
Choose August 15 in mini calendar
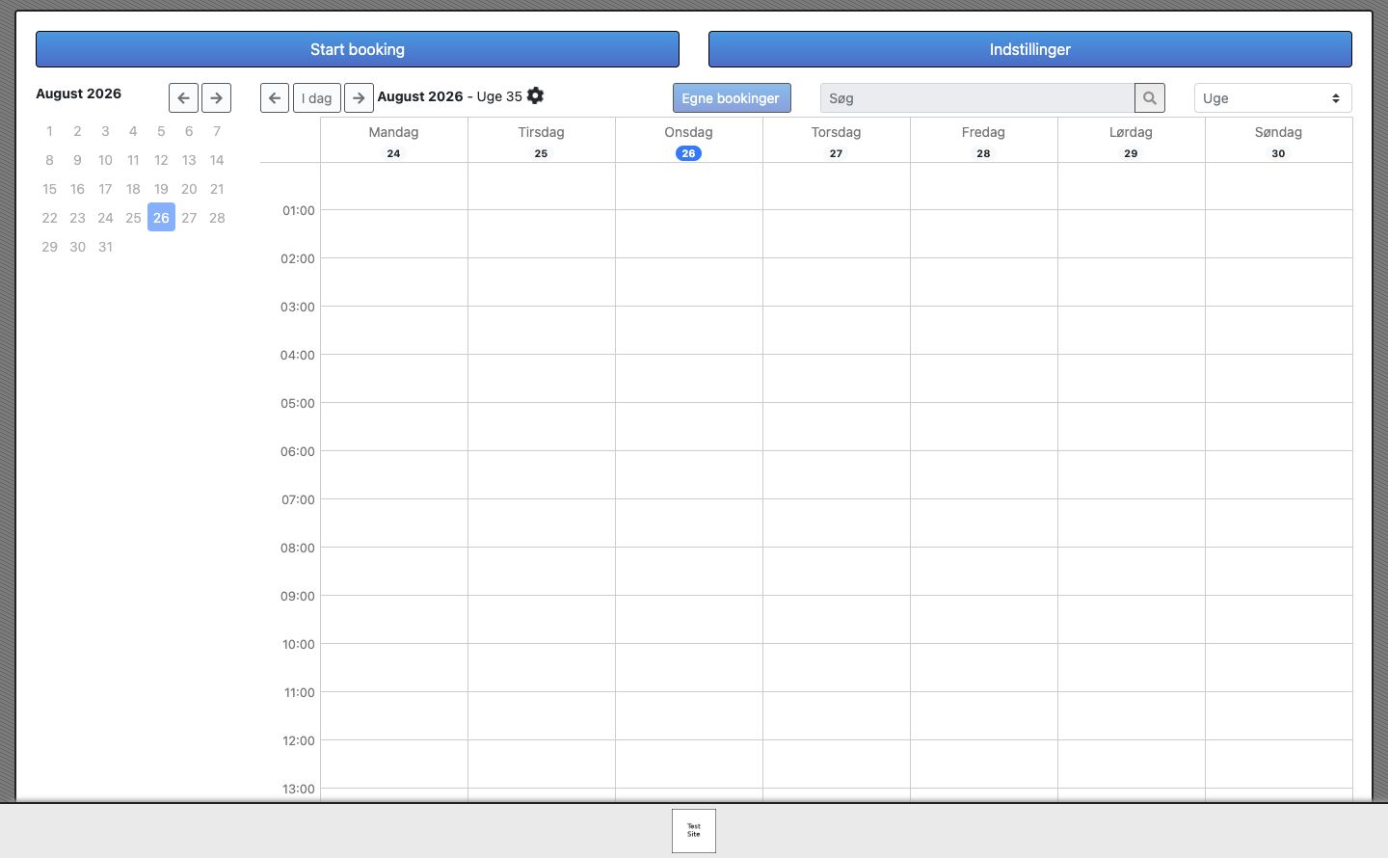49,189
